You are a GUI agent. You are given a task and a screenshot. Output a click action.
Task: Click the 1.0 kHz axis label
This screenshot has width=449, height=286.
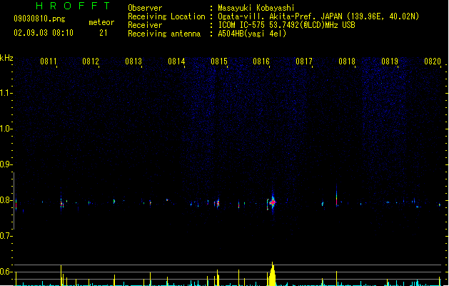tap(6, 129)
